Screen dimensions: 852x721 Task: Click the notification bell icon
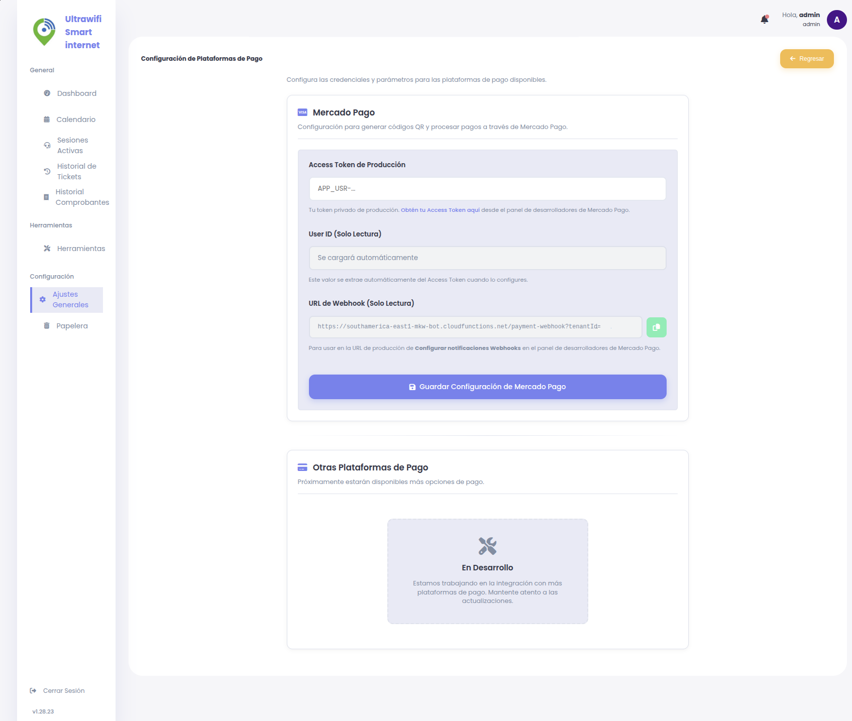click(764, 20)
